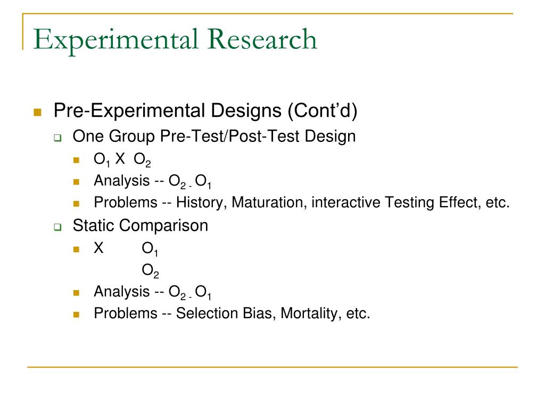
Task: Select the Pre-Experimental Designs (Cont'd) heading
Action: (x=205, y=110)
